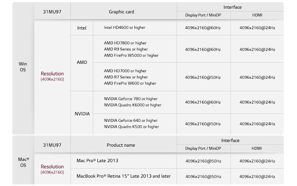Click NVIDIA Quadro K6000 or higher

pos(133,105)
